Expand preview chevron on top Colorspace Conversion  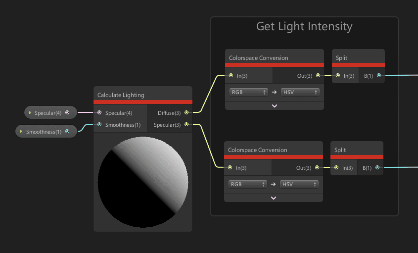[x=275, y=105]
